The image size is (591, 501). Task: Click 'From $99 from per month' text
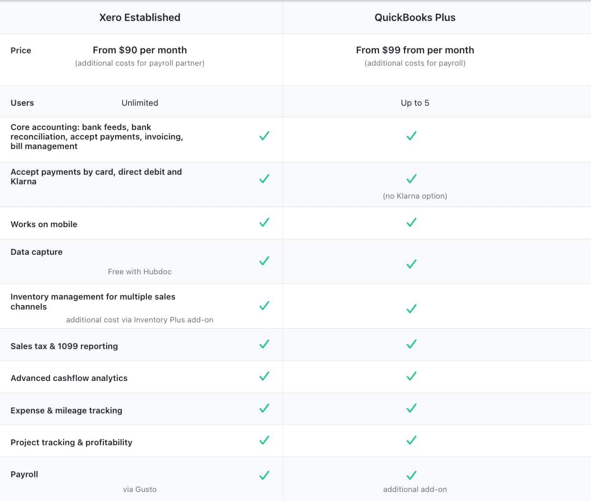pyautogui.click(x=415, y=50)
